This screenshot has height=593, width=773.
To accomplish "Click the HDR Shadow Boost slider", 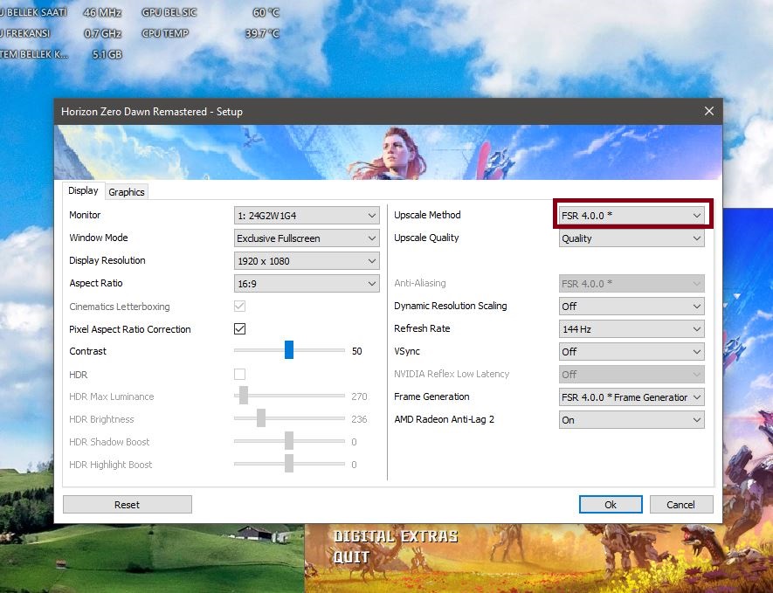I will (289, 441).
